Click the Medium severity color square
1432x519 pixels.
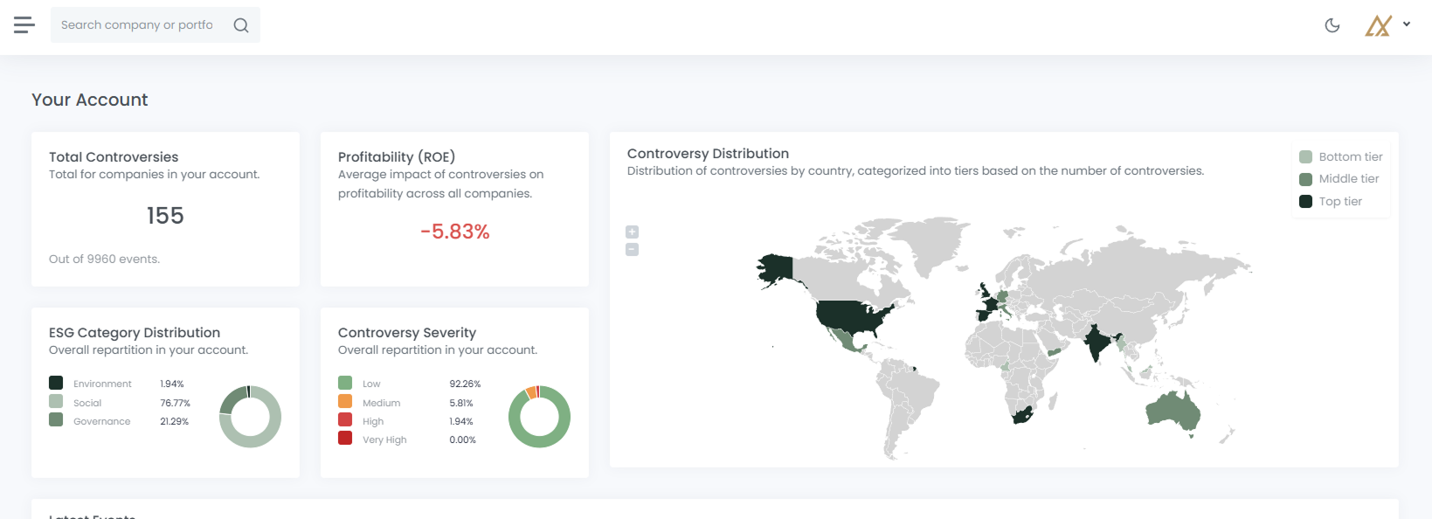(345, 401)
